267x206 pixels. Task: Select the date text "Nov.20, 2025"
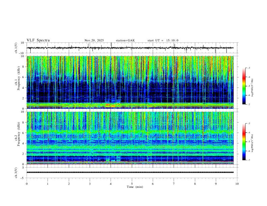[x=94, y=40]
